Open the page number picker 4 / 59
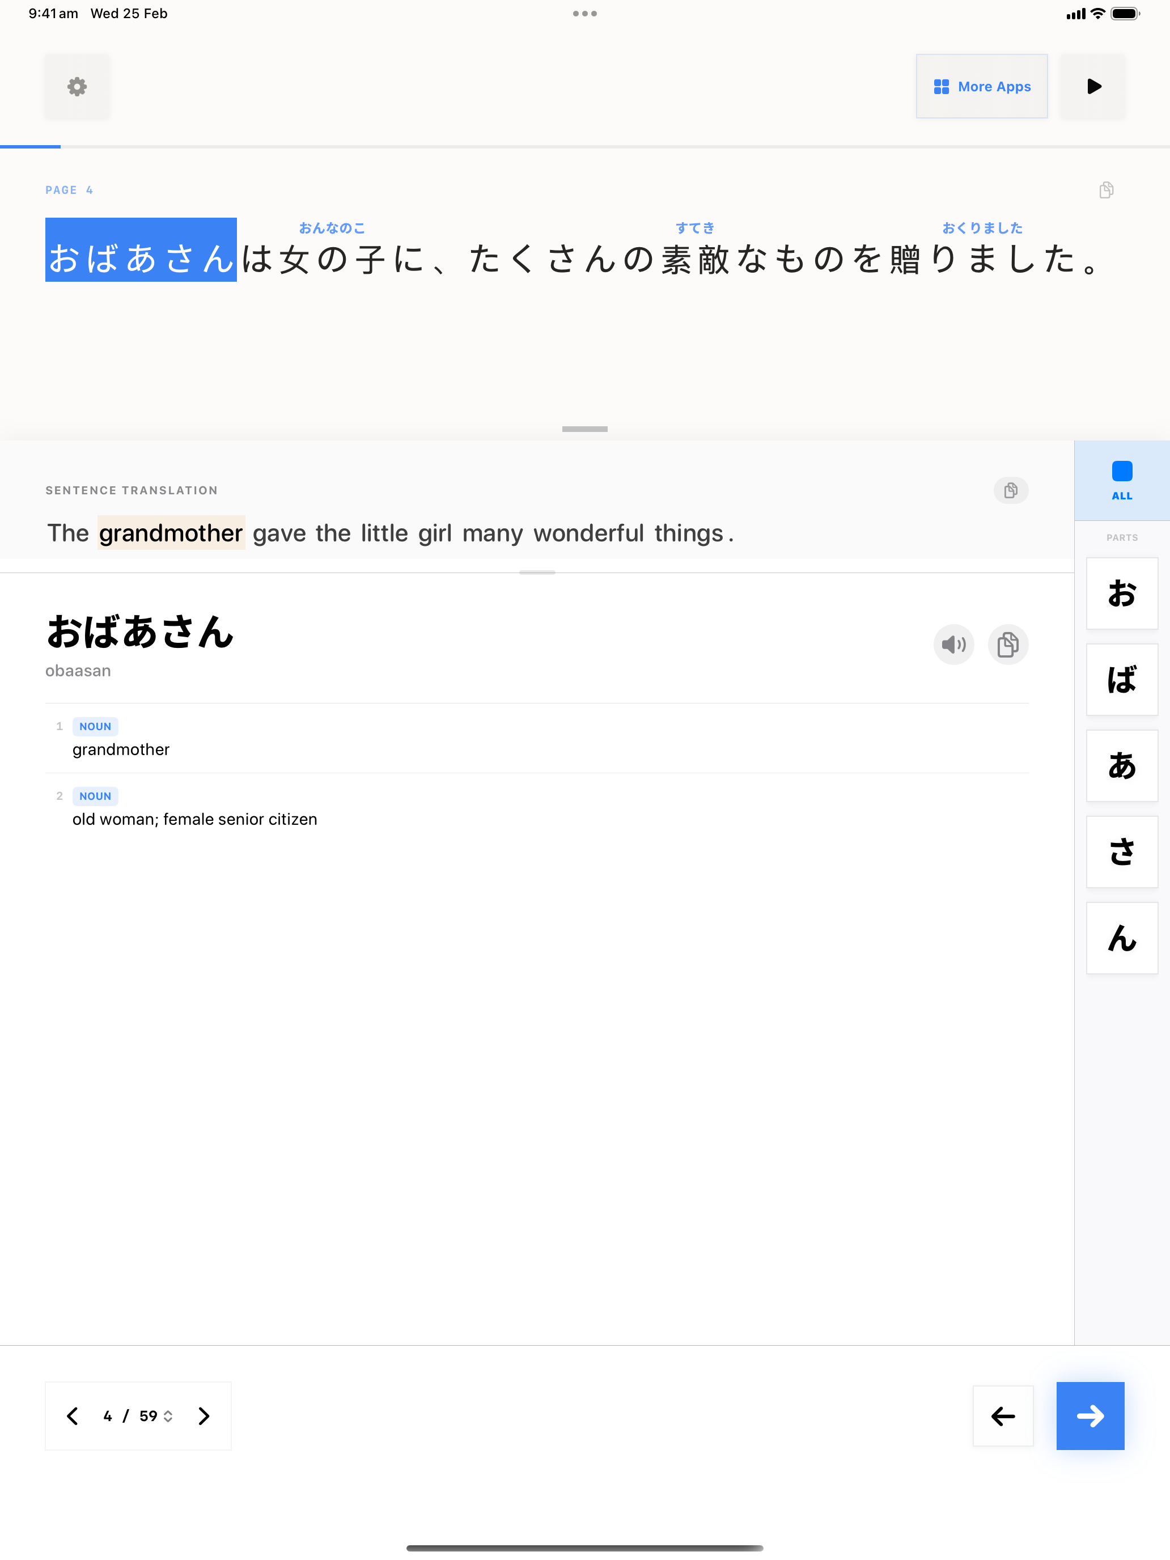1170x1560 pixels. tap(138, 1415)
